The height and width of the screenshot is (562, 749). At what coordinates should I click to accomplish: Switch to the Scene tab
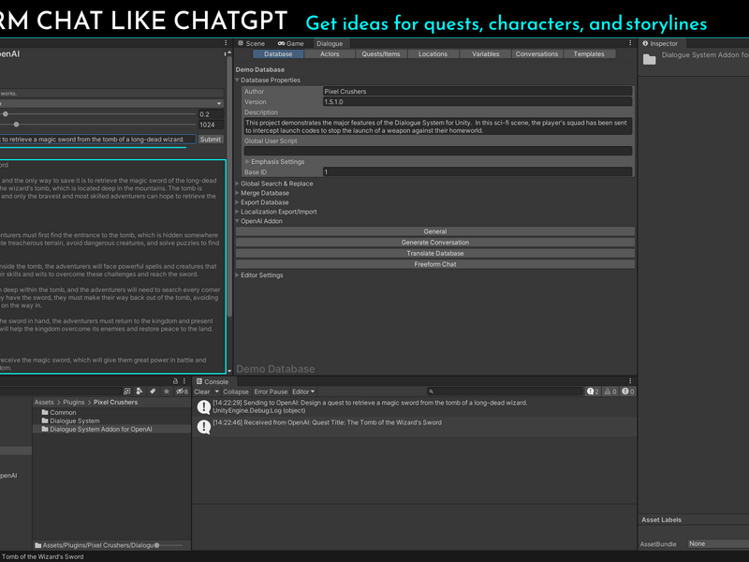[251, 43]
